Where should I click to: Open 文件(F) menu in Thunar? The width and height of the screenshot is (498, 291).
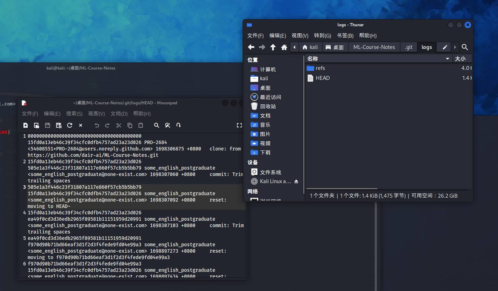tap(255, 35)
